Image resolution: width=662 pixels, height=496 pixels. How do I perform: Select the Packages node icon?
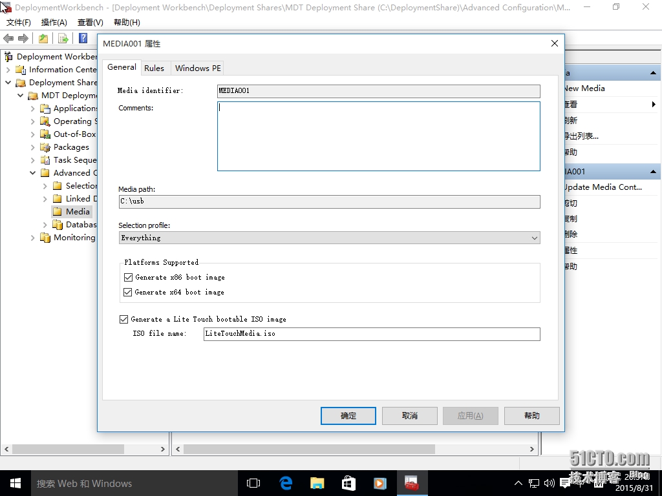(45, 147)
